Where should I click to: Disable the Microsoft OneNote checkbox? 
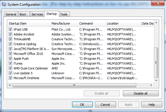[10, 78]
